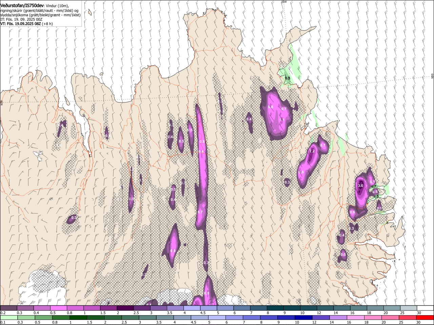Click the 12 label in the upper legend

[x=319, y=313]
